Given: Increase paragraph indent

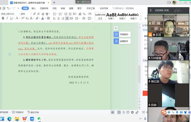Looking at the screenshot, I should pyautogui.click(x=70, y=14).
